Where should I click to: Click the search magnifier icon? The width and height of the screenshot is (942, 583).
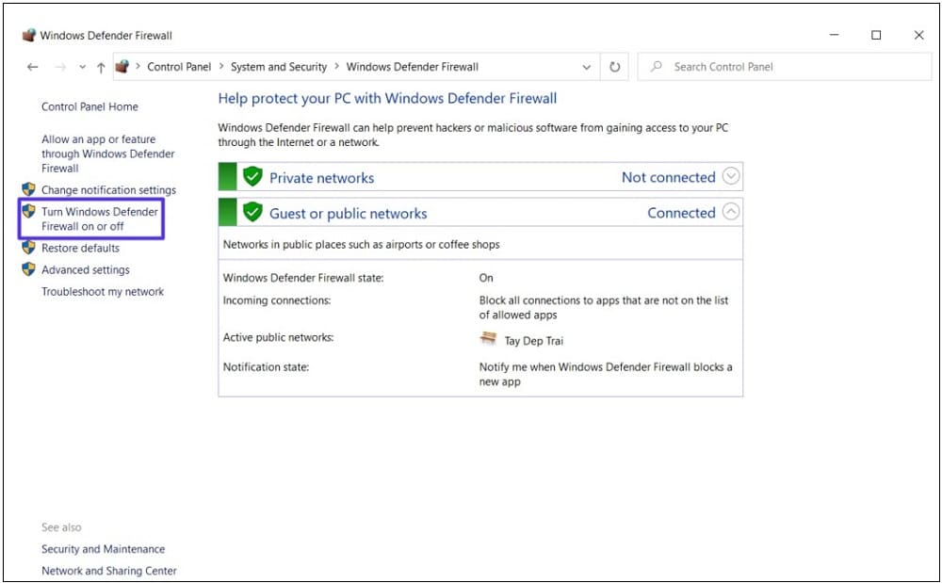[x=656, y=67]
